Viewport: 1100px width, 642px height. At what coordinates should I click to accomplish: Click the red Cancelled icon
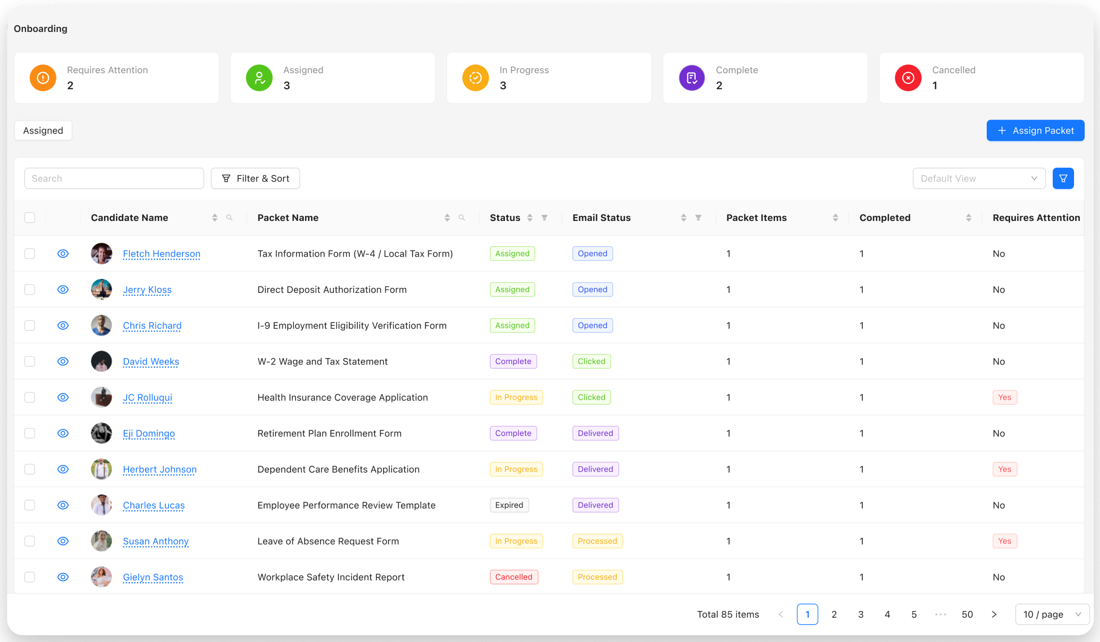(908, 78)
